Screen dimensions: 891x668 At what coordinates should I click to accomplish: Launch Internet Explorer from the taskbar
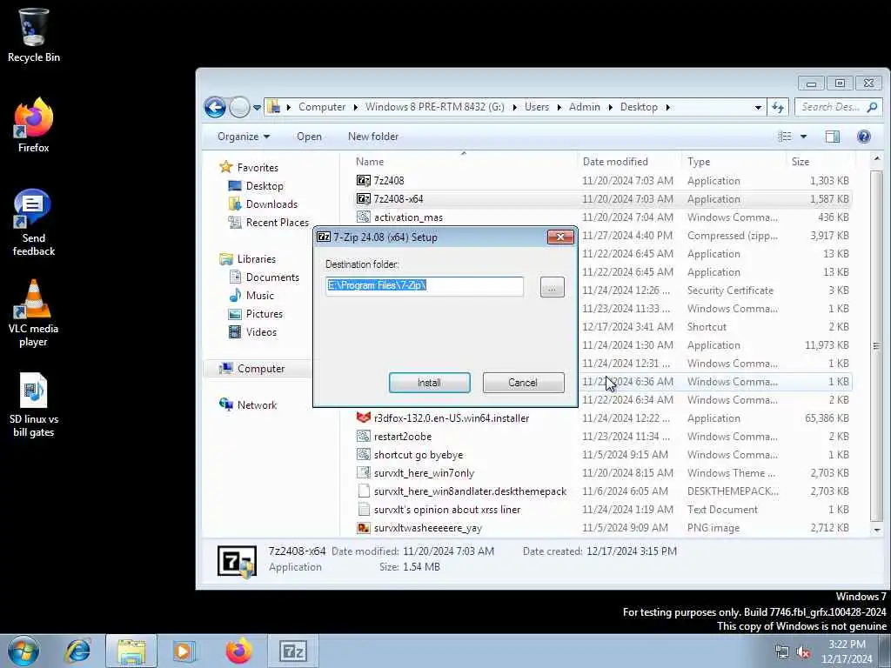(x=78, y=651)
